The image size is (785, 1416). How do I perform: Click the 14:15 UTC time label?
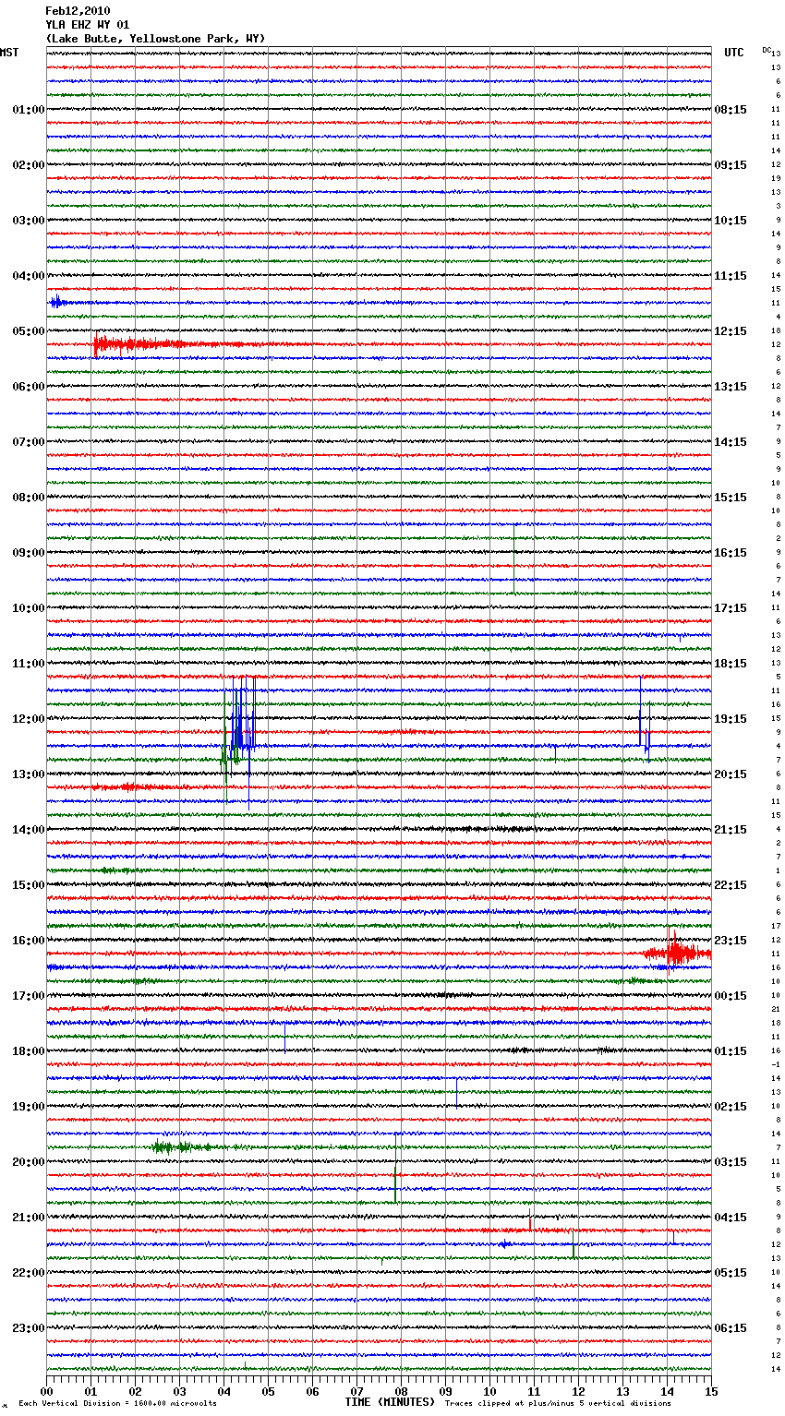click(x=731, y=442)
